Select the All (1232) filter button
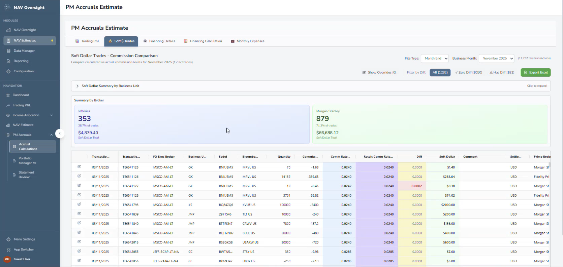This screenshot has width=563, height=267. coord(440,73)
